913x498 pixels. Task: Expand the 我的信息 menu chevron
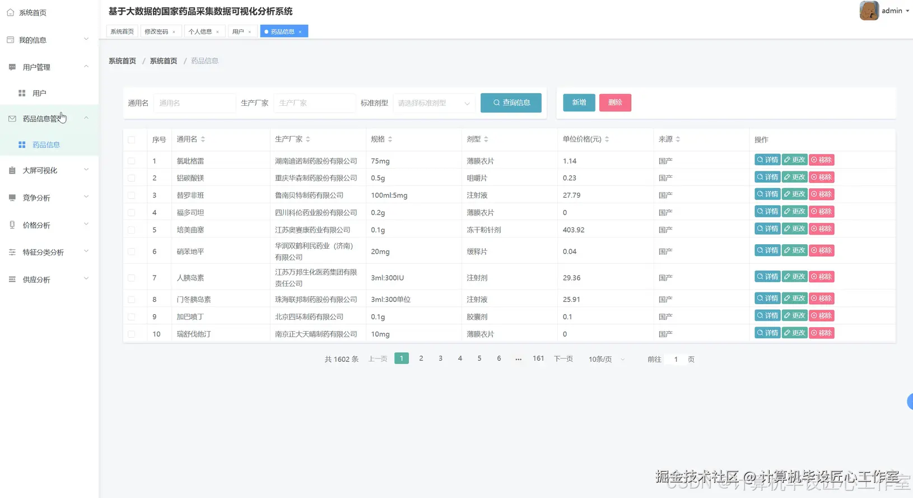coord(86,39)
